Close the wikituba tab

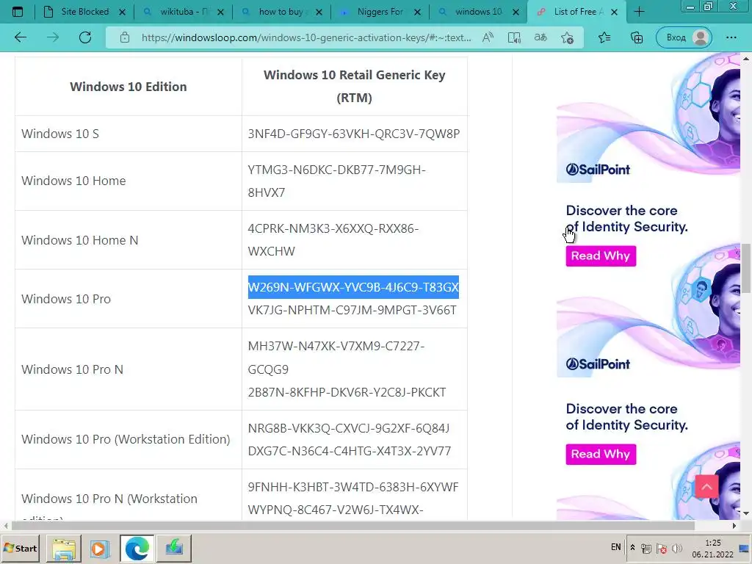220,12
